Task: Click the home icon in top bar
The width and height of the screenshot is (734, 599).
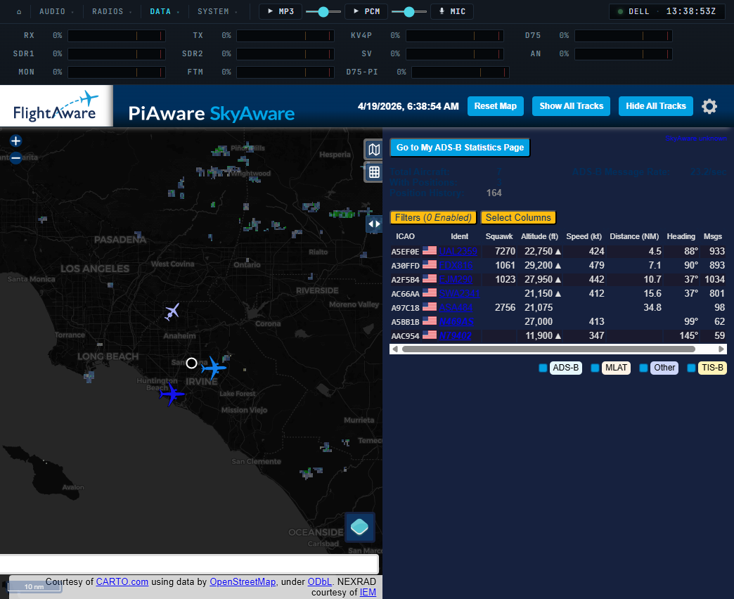Action: tap(19, 12)
